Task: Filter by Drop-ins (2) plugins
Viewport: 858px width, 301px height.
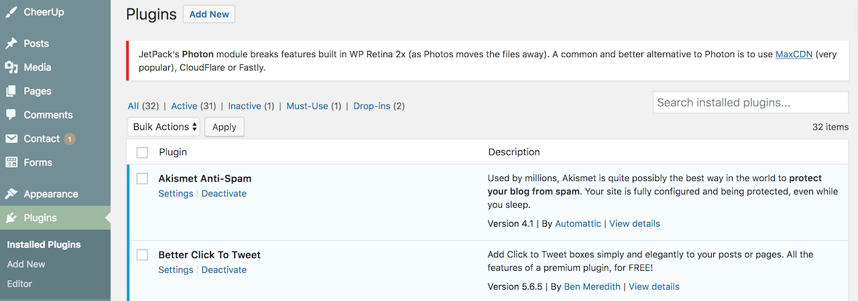Action: pos(379,106)
